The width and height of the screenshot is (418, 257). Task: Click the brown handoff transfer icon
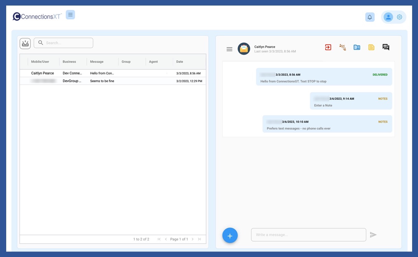[342, 47]
